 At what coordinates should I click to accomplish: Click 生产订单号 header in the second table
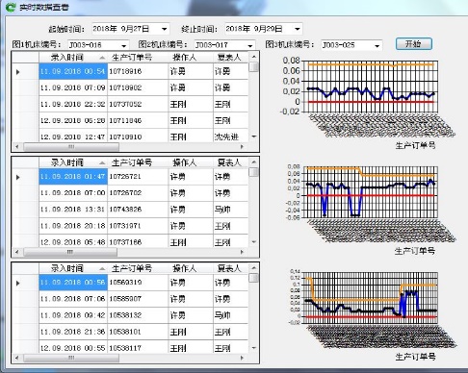coord(138,162)
